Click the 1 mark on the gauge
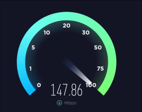 (30, 69)
